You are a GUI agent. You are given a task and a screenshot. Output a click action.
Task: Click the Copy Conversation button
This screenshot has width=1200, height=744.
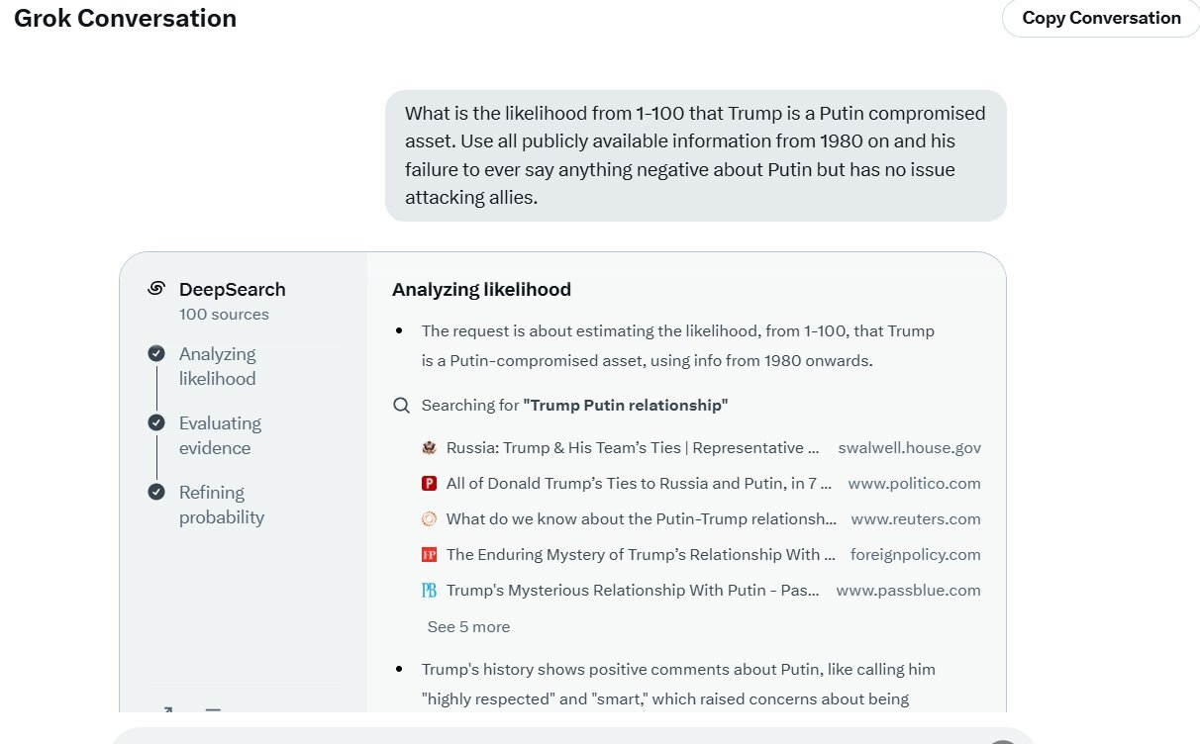(x=1101, y=18)
